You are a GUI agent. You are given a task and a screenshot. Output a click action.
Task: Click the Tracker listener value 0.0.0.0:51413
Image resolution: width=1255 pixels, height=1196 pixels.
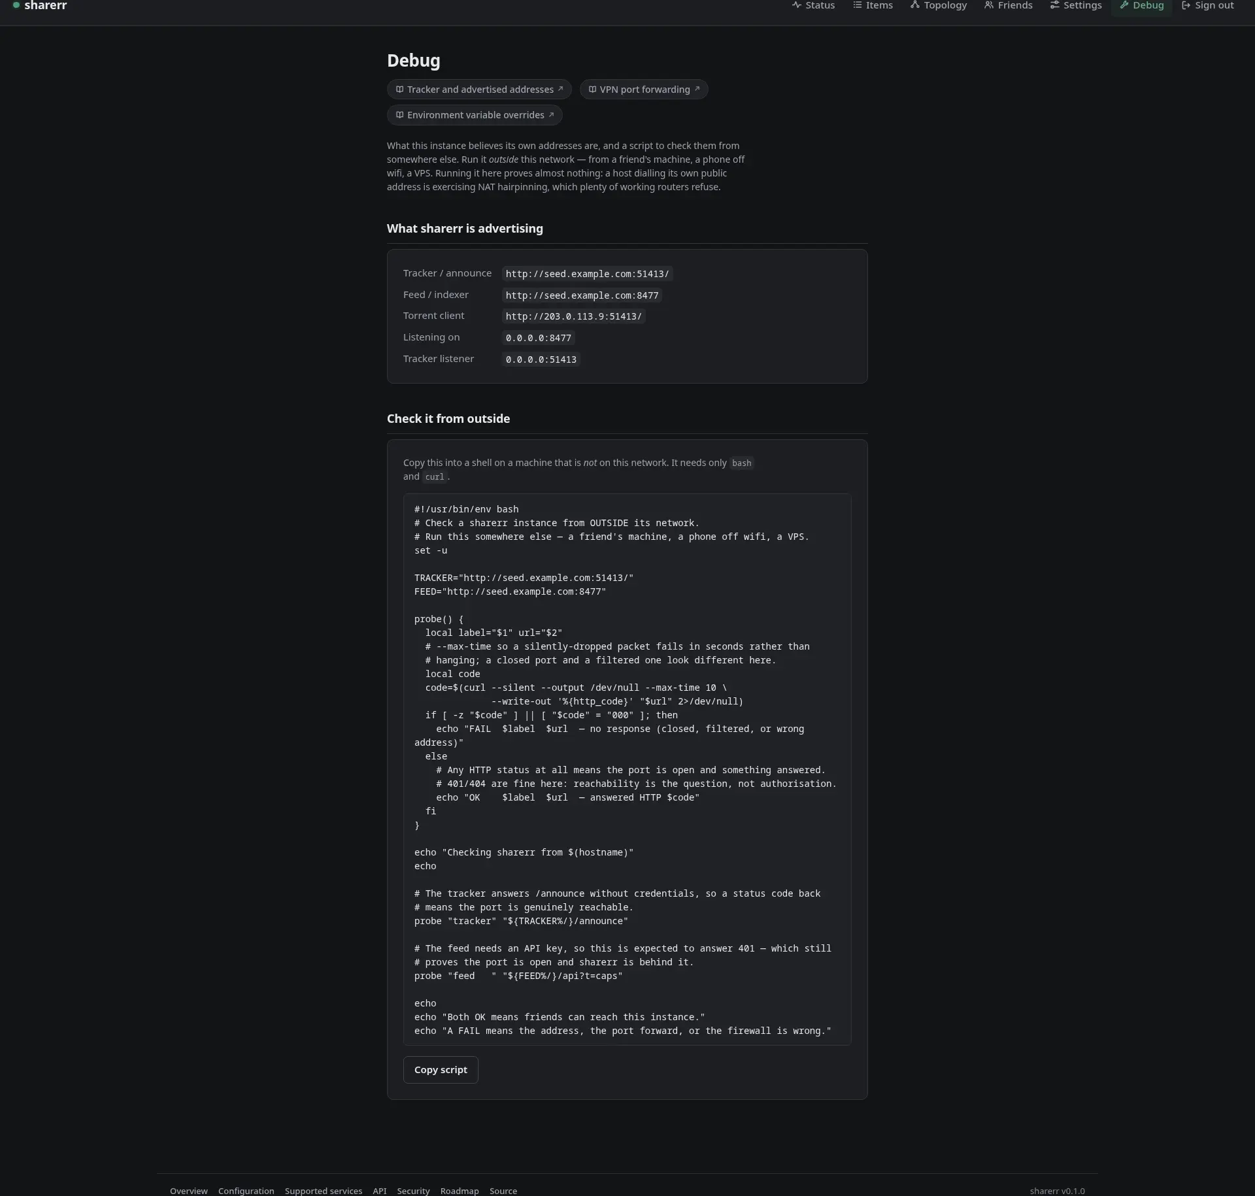[541, 359]
